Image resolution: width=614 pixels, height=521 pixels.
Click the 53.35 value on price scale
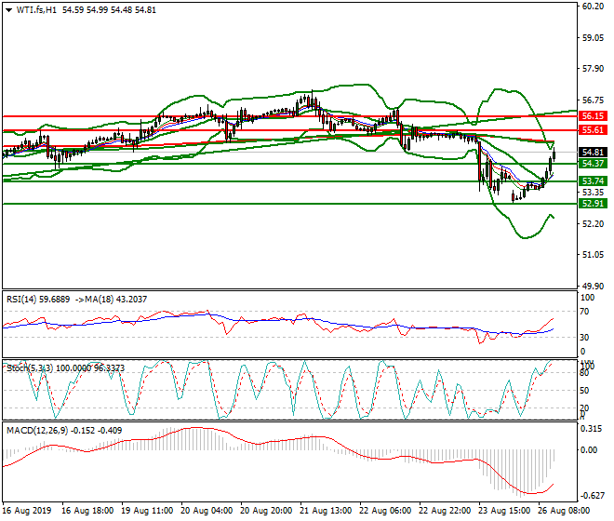[593, 193]
